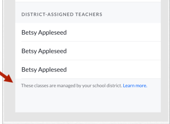The image size is (170, 124).
Task: Open the Learn more link
Action: pos(135,86)
